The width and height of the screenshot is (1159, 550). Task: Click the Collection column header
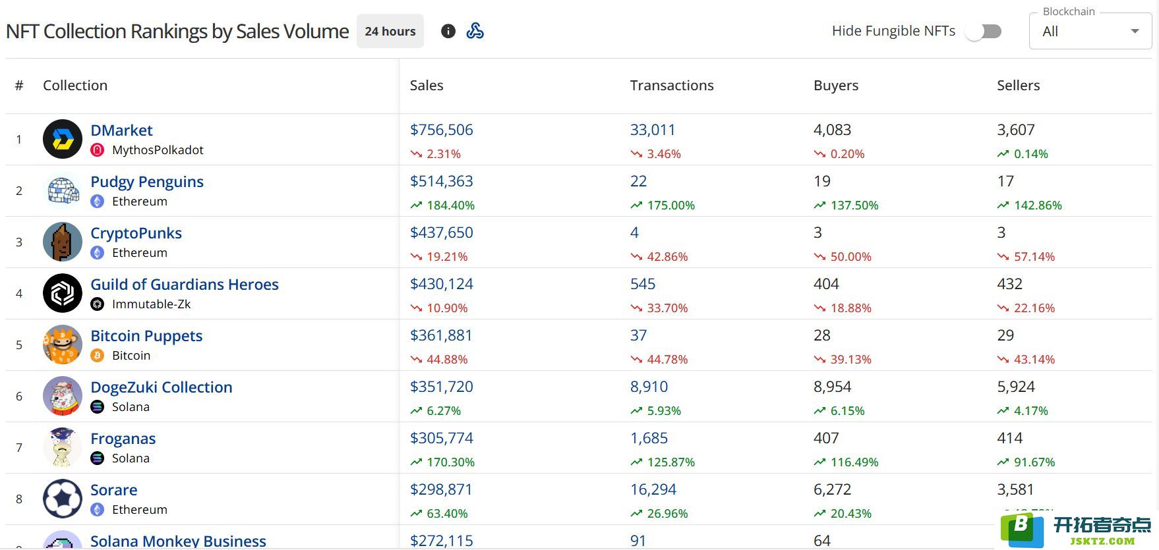(75, 86)
